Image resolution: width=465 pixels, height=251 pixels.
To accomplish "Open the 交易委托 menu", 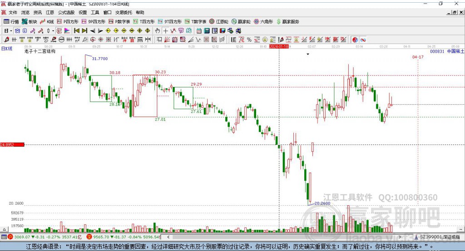I will (124, 12).
